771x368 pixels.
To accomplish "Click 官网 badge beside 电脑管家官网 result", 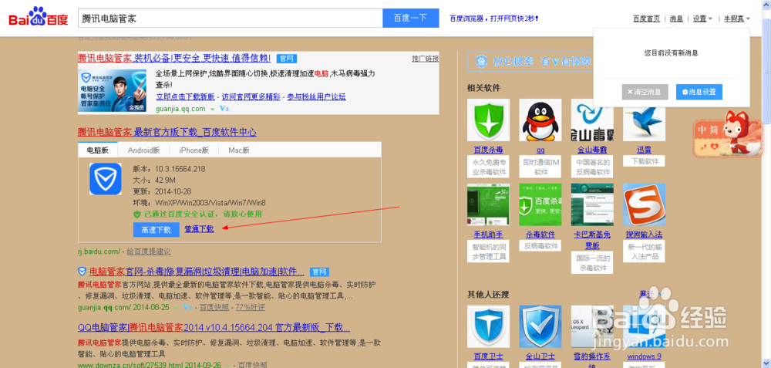I will click(x=320, y=272).
